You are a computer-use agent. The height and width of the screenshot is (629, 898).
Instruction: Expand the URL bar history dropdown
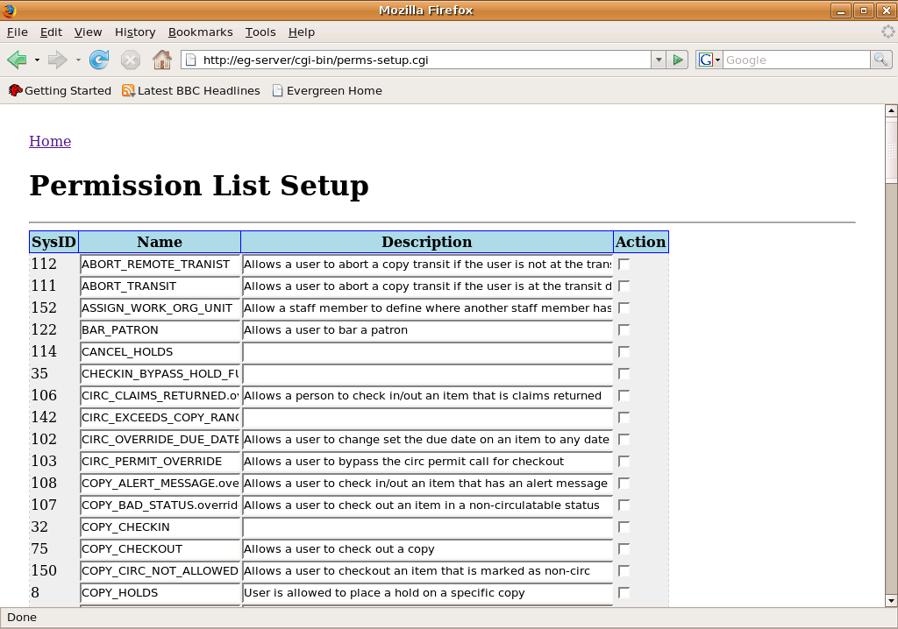[658, 60]
